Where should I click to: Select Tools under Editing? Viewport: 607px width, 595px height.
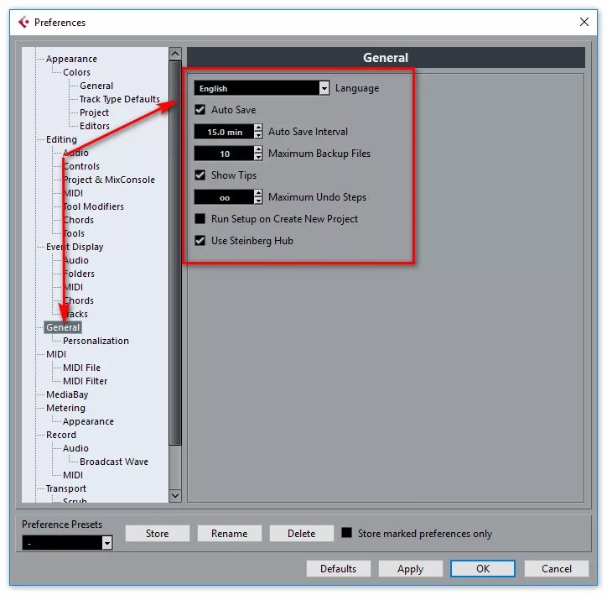pyautogui.click(x=74, y=233)
